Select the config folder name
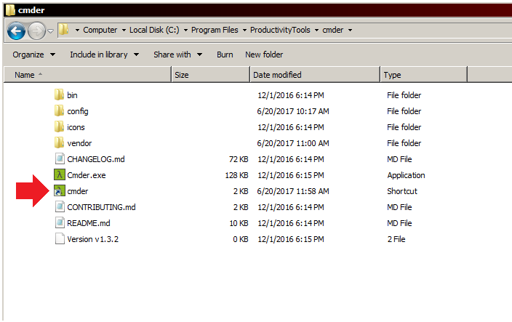The image size is (512, 322). 78,111
